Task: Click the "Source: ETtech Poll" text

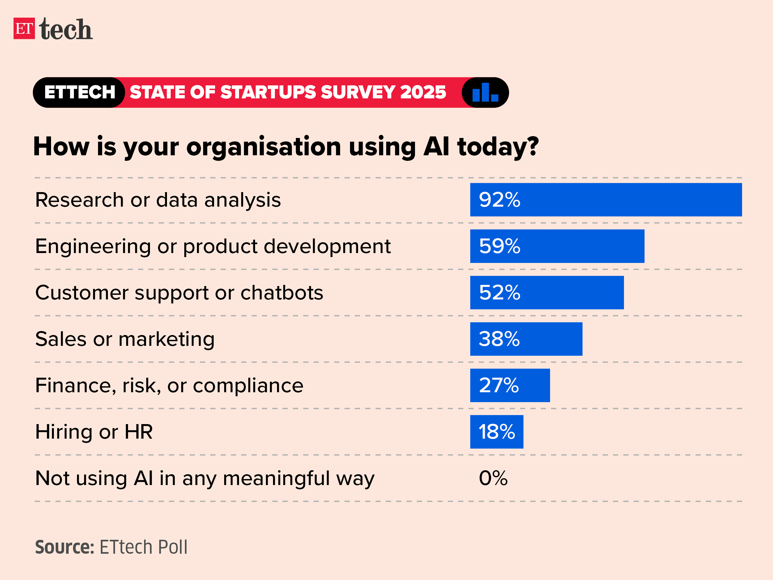Action: point(111,547)
